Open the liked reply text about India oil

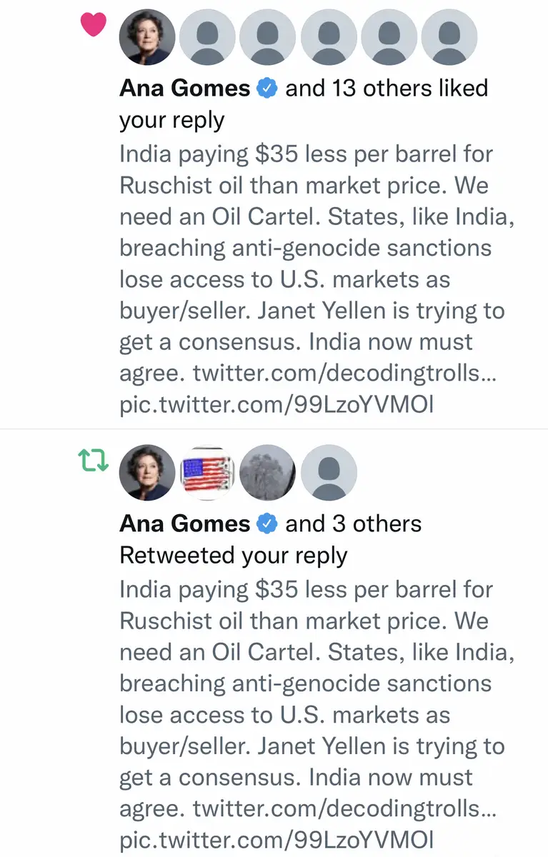[x=307, y=248]
